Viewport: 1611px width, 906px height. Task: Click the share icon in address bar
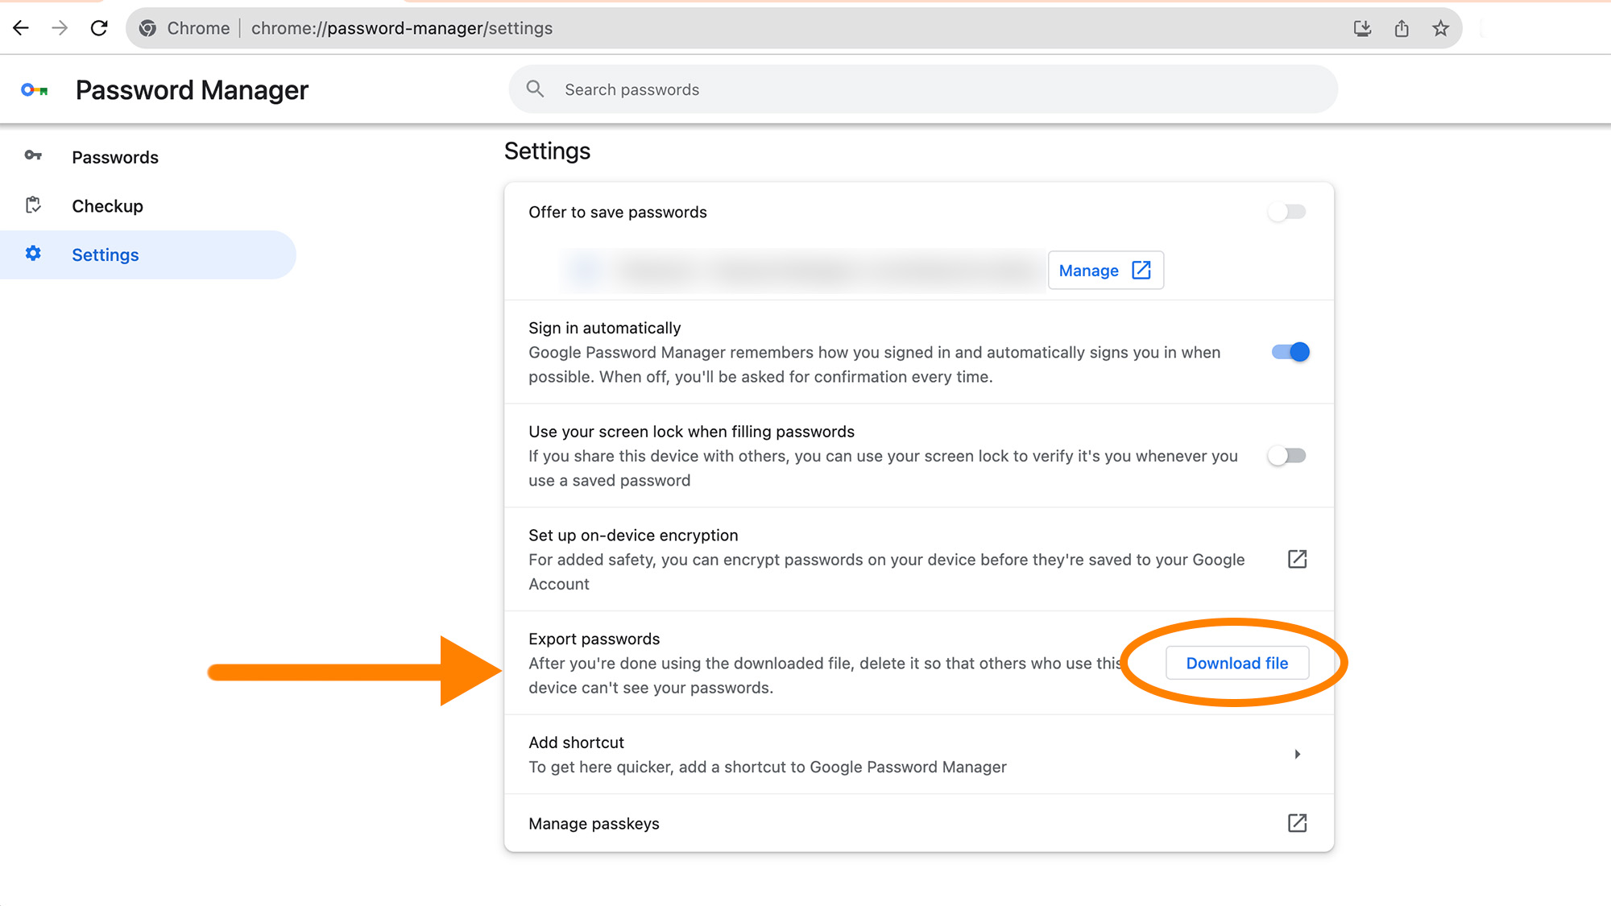pos(1402,28)
